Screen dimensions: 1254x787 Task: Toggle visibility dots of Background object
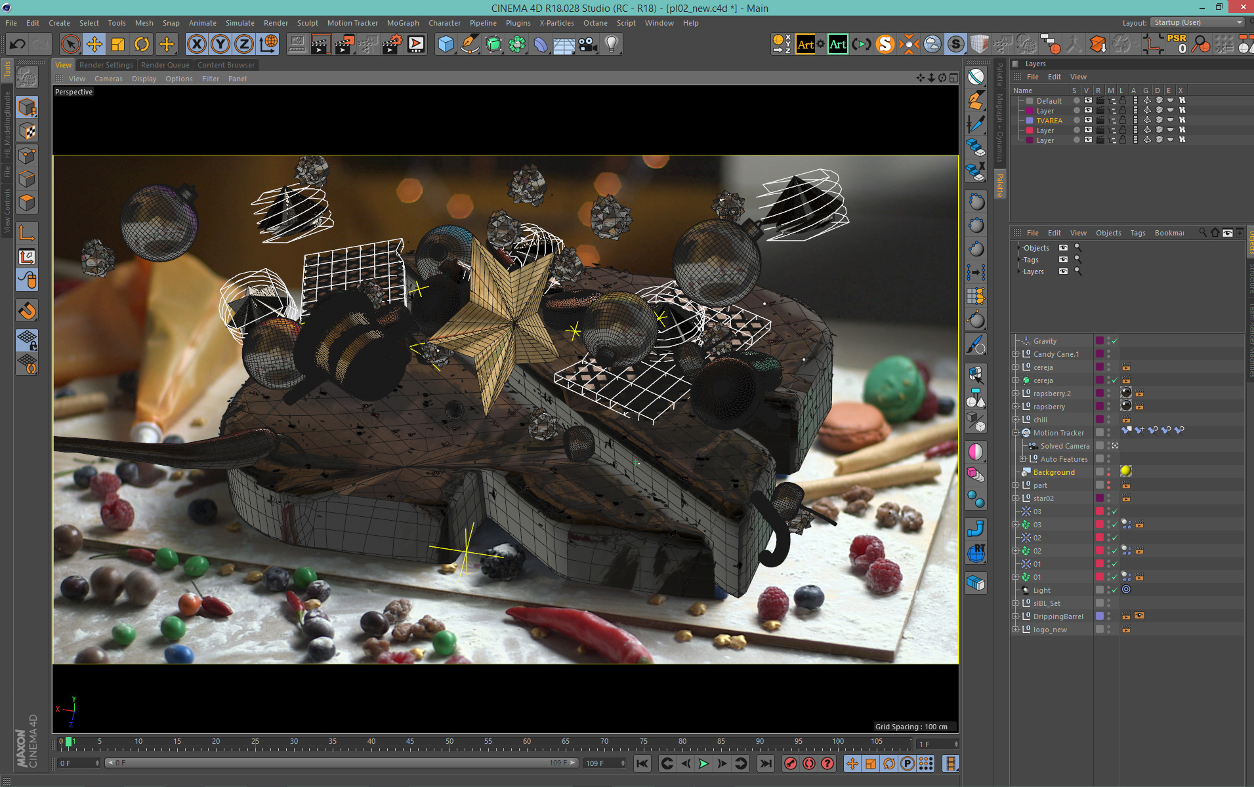click(x=1109, y=472)
